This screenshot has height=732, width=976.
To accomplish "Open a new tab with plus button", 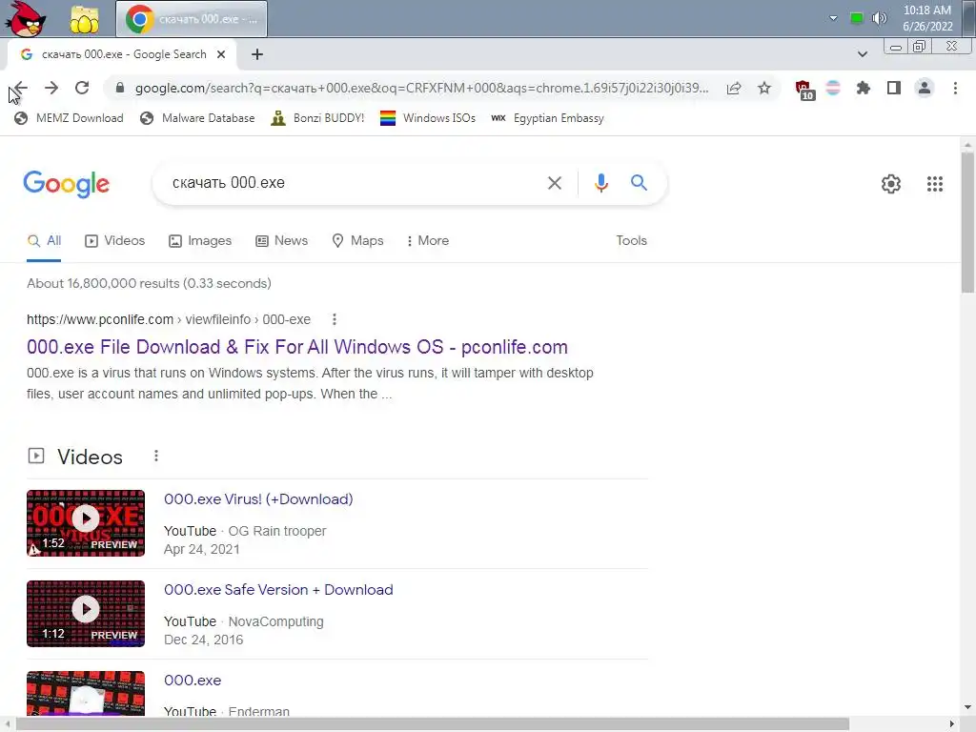I will [257, 54].
